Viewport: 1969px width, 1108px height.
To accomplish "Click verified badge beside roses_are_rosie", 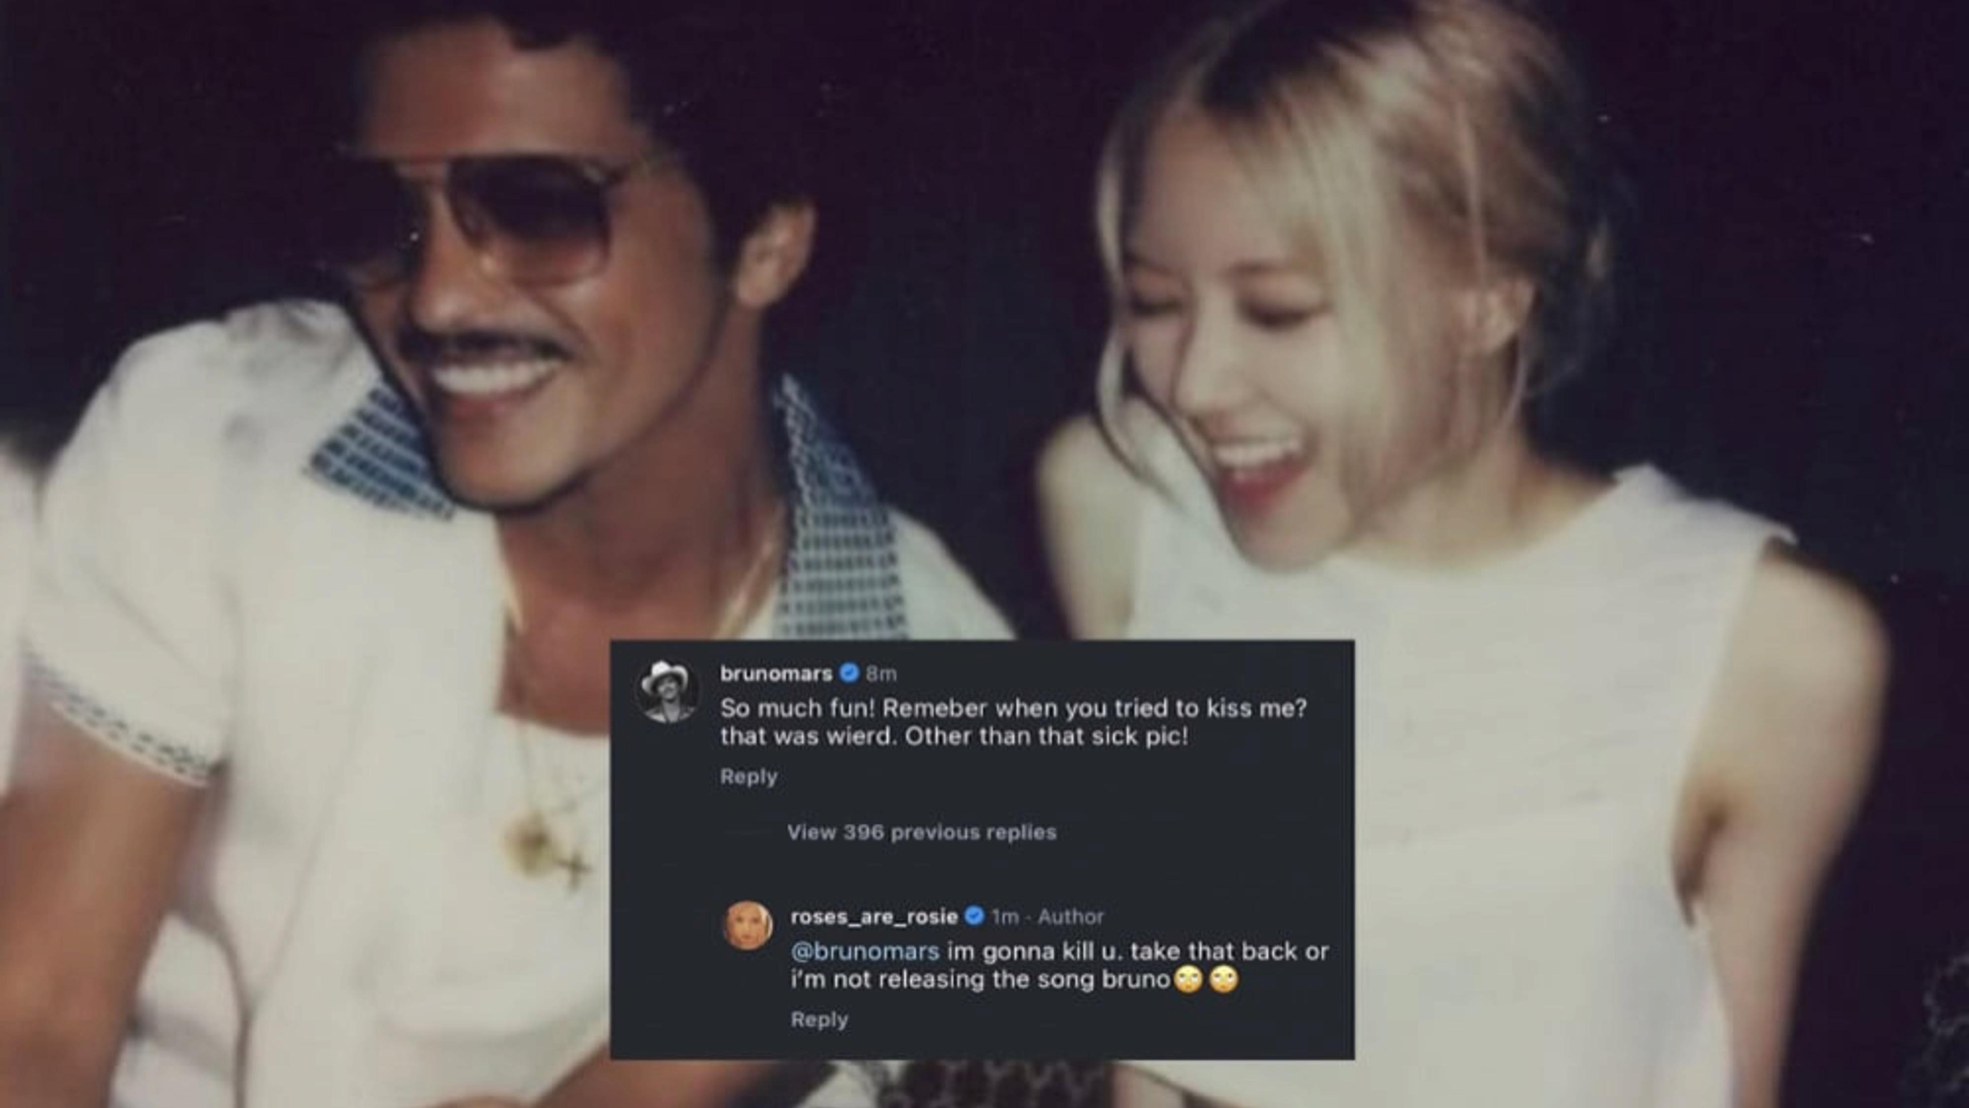I will click(974, 916).
